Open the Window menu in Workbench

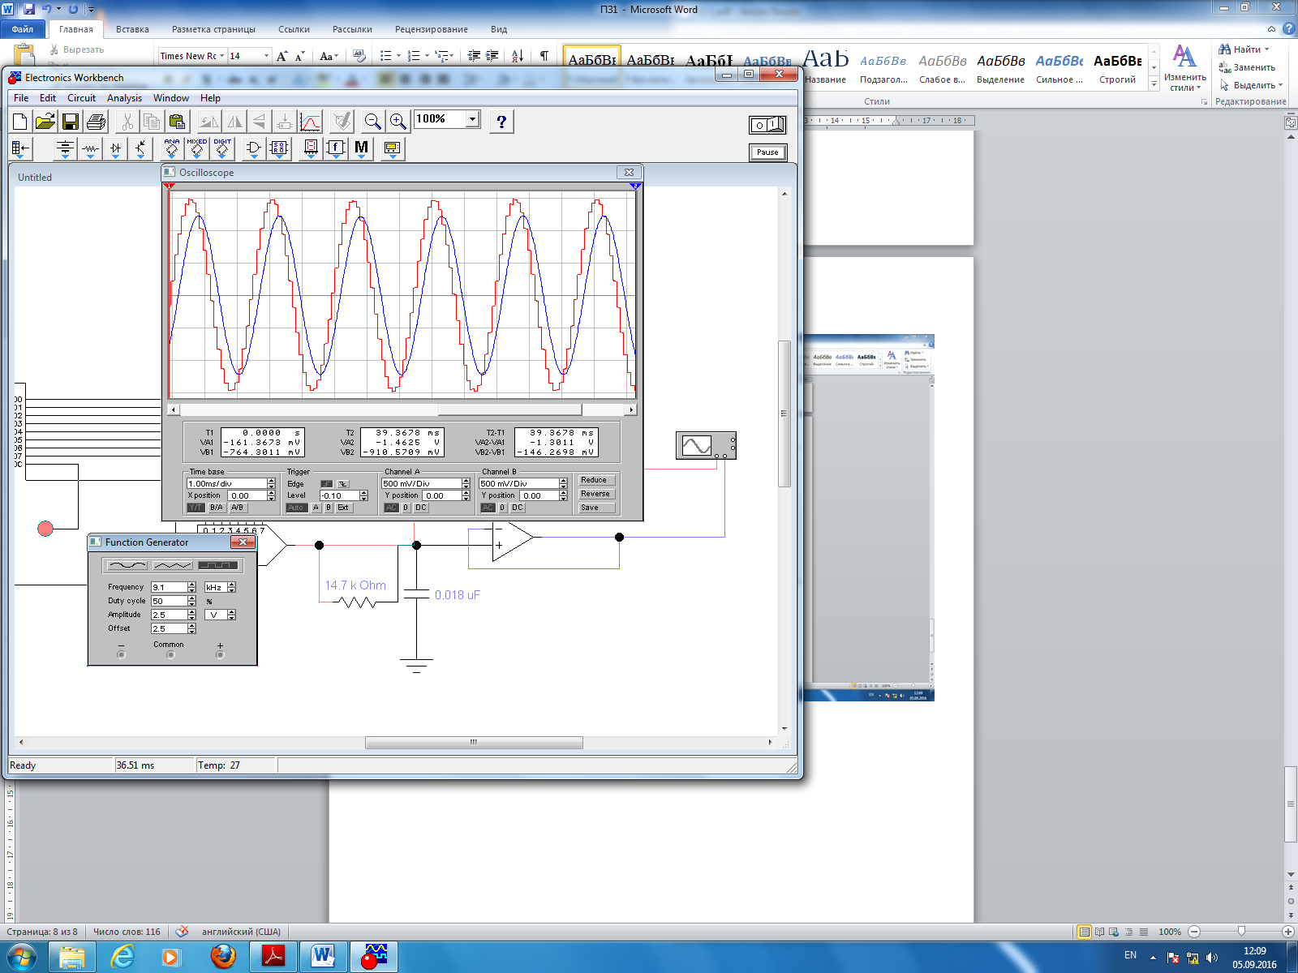[171, 98]
